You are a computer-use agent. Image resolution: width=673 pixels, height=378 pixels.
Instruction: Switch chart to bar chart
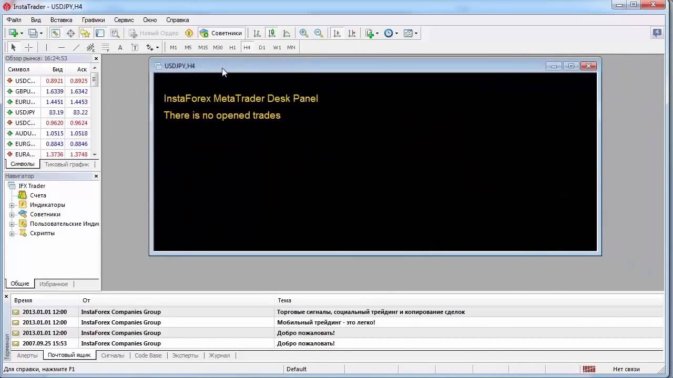coord(257,33)
